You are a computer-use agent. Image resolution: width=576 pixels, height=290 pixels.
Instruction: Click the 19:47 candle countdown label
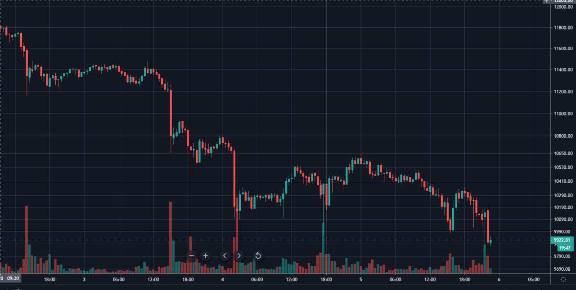click(x=565, y=248)
